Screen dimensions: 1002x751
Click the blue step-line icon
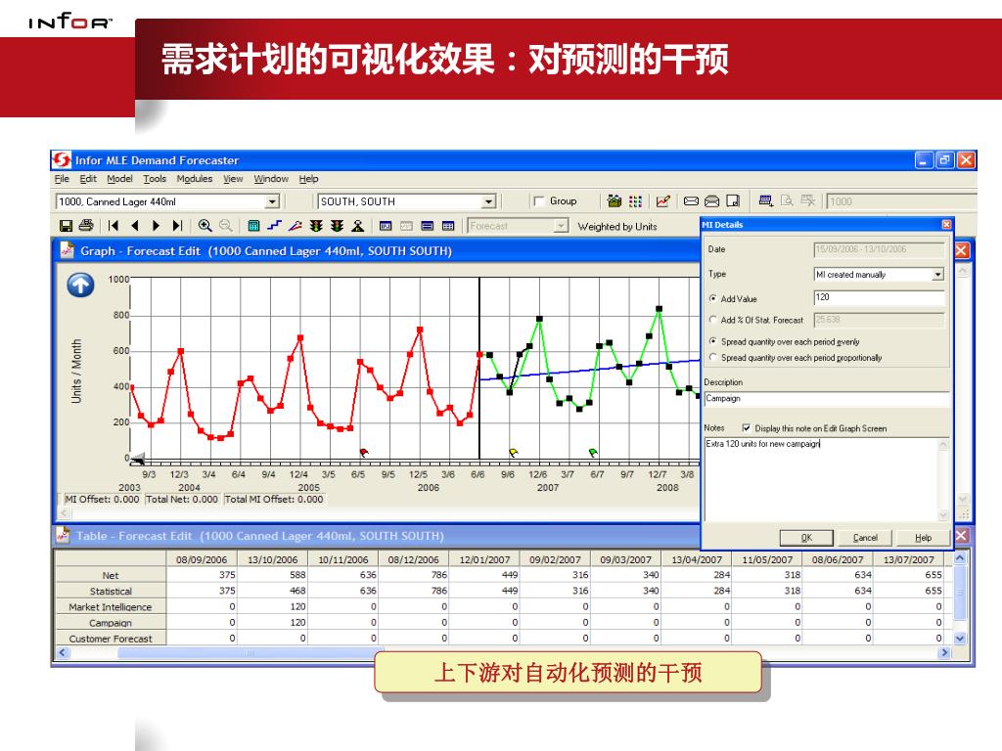(x=274, y=226)
